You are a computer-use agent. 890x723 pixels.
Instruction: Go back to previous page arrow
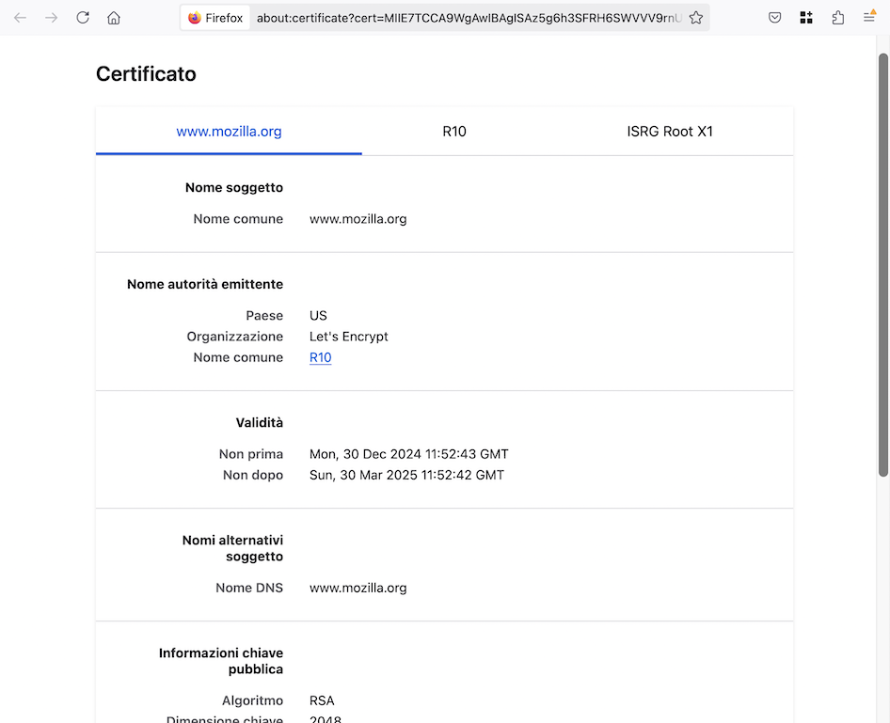tap(21, 18)
